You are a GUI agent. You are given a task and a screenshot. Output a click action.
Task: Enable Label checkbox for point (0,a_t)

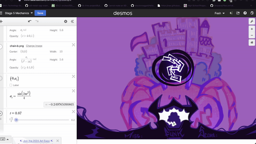11,85
